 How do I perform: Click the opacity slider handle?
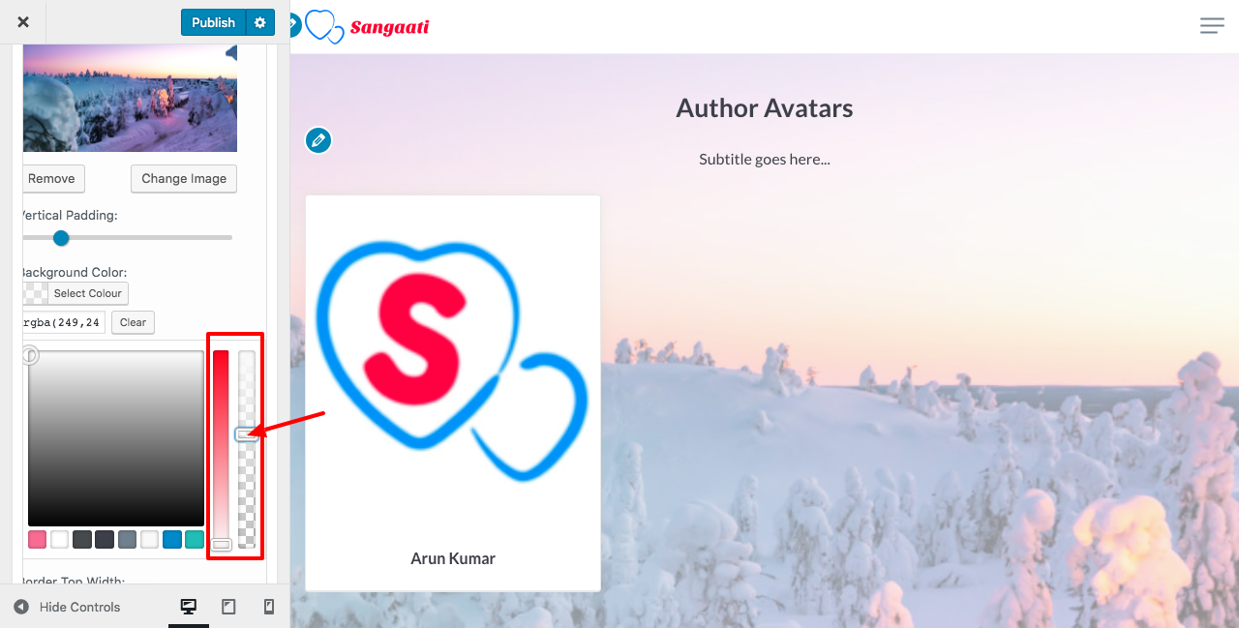(247, 435)
